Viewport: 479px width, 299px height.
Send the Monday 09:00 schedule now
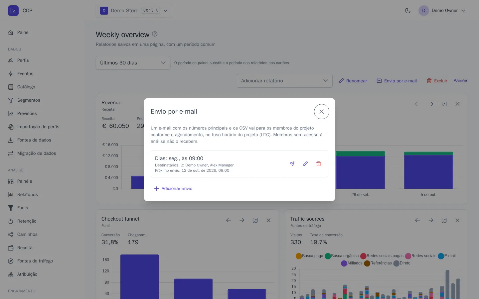tap(292, 164)
